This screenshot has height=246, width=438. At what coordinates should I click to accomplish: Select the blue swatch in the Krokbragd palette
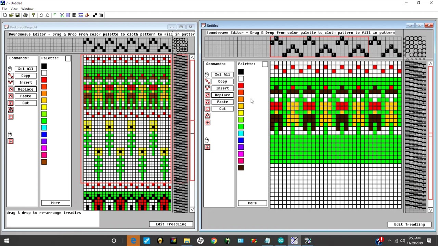44,134
